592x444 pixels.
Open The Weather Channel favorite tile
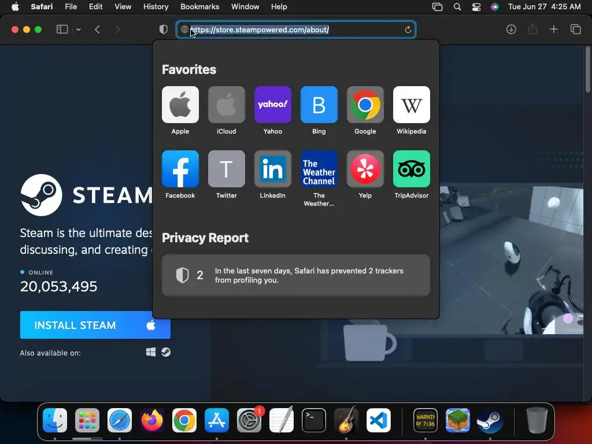pos(319,169)
